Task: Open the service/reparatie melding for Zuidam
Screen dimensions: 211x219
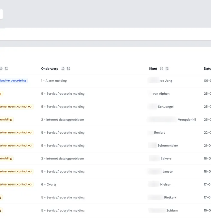Action: [63, 211]
